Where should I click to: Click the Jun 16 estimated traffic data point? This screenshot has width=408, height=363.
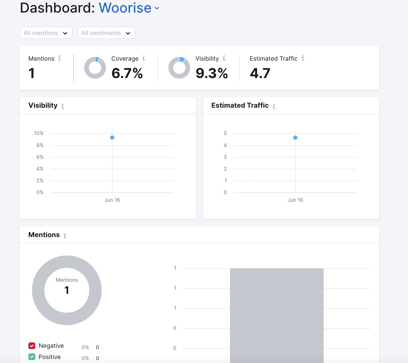point(295,138)
